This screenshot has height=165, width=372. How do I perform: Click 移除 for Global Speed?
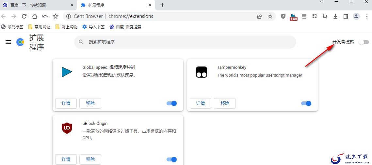[x=90, y=103]
